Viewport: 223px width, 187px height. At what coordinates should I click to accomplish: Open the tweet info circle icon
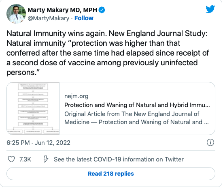tap(210, 142)
